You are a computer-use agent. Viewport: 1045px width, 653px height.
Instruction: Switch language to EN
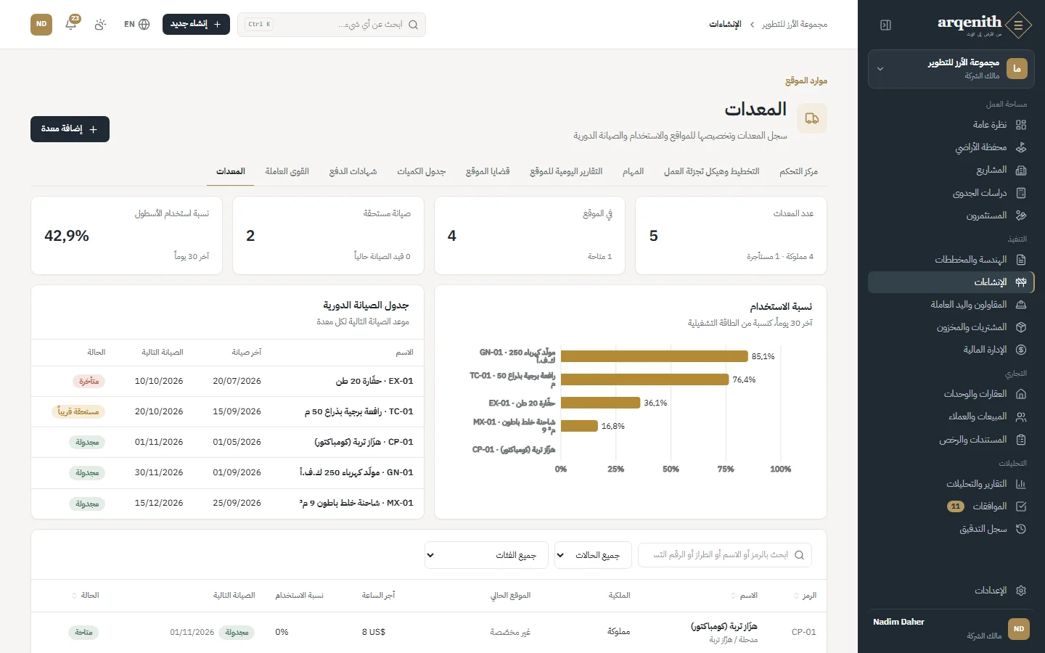pos(136,24)
